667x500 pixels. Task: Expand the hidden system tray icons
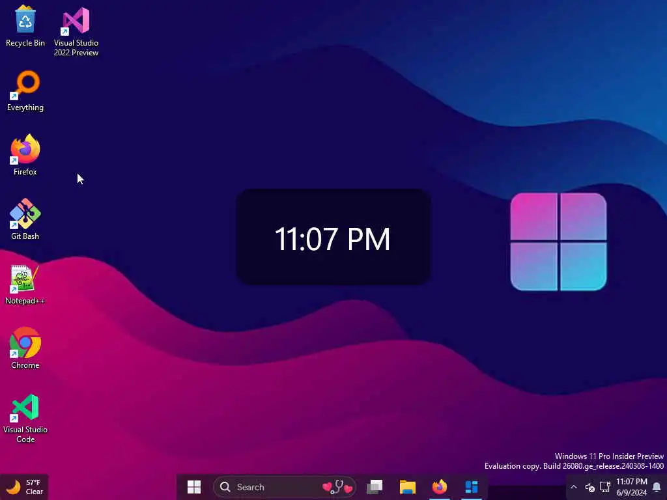pos(573,487)
